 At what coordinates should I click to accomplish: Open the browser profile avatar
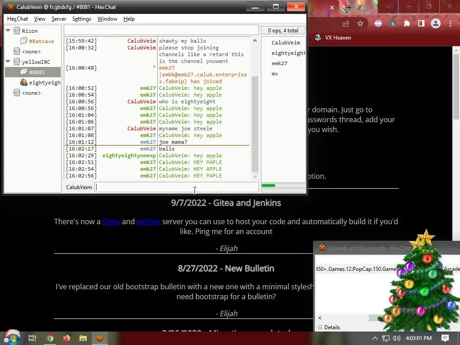tap(436, 24)
